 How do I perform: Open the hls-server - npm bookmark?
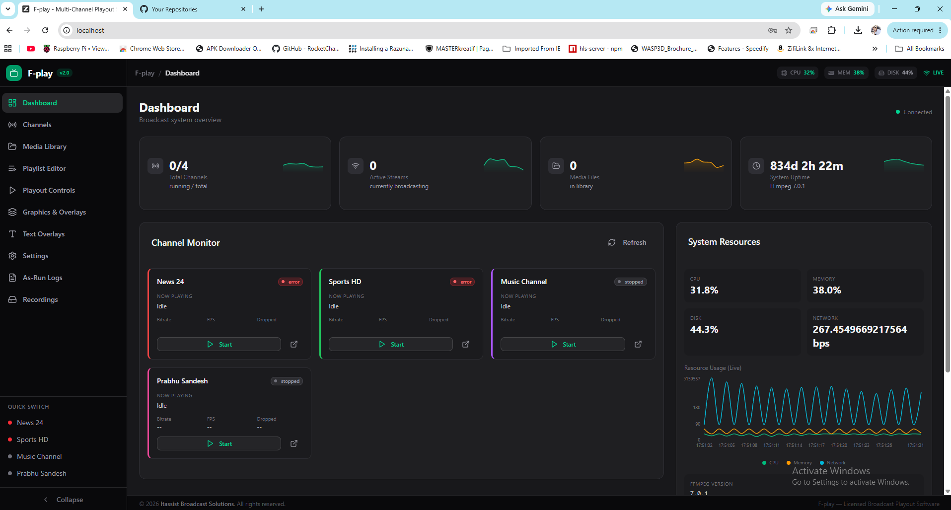click(x=595, y=48)
